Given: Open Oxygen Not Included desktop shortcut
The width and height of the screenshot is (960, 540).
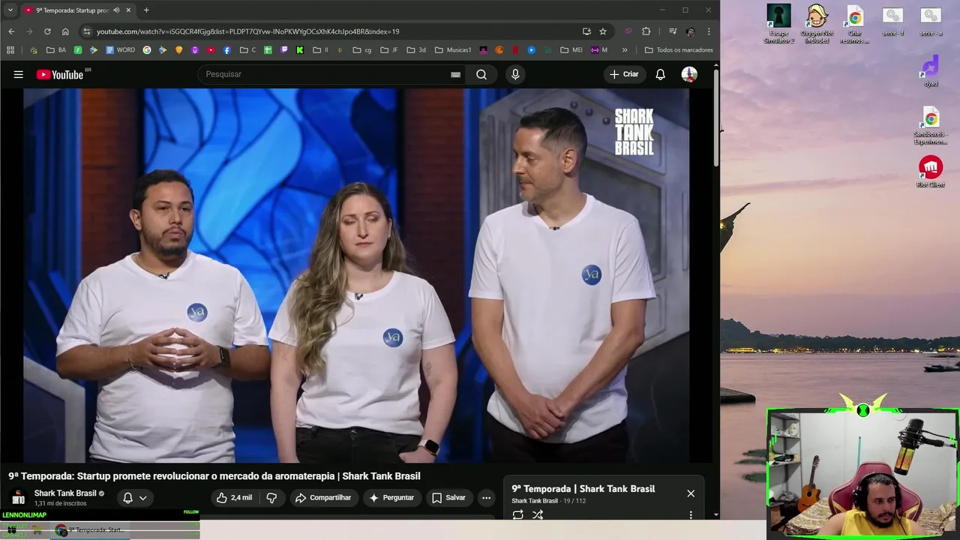Looking at the screenshot, I should 817,25.
